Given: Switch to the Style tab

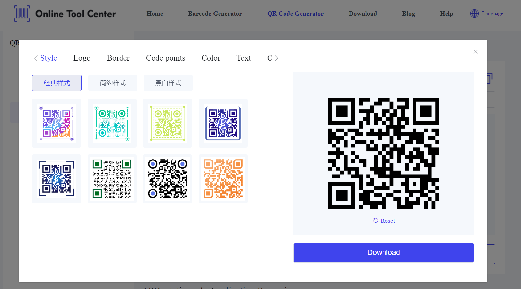Looking at the screenshot, I should click(x=49, y=58).
